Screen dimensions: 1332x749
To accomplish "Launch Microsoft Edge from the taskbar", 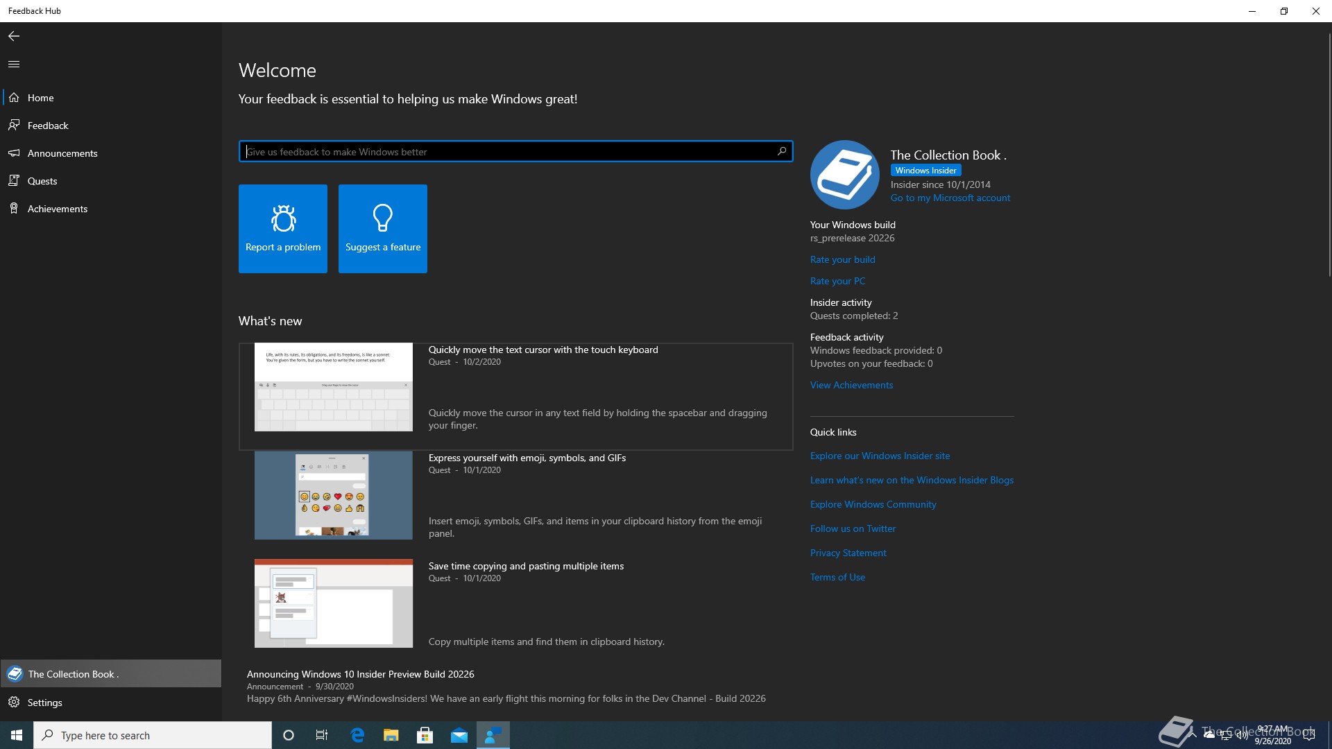I will 357,735.
